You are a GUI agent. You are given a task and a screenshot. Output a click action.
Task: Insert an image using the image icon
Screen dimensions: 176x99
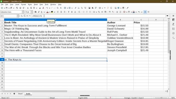(x=89, y=8)
